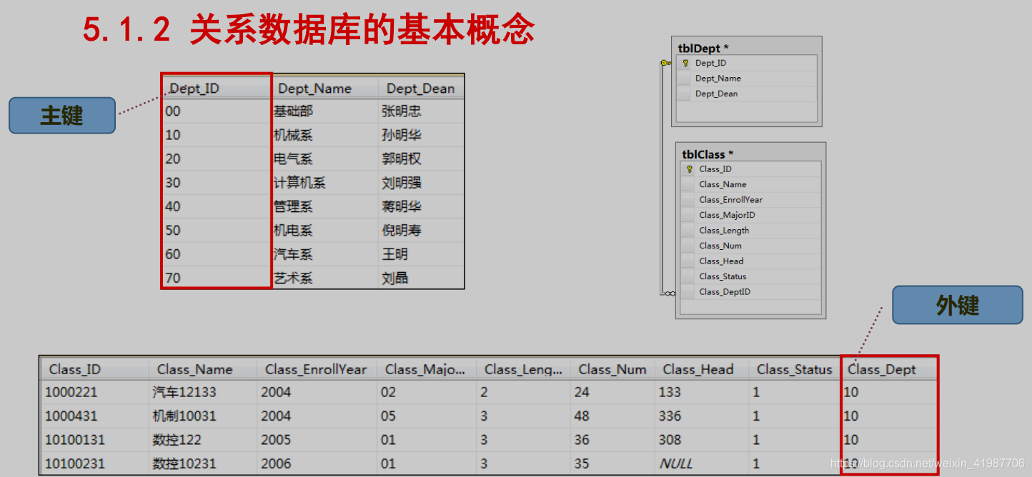Select the class name cell 机制10031
Viewport: 1032px width, 477px height.
203,416
